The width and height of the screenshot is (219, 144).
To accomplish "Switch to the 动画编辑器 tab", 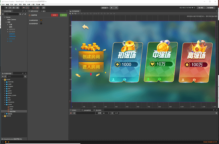I will (86, 110).
